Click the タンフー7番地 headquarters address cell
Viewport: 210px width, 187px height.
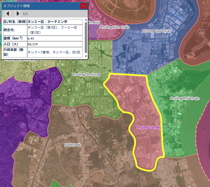(54, 52)
